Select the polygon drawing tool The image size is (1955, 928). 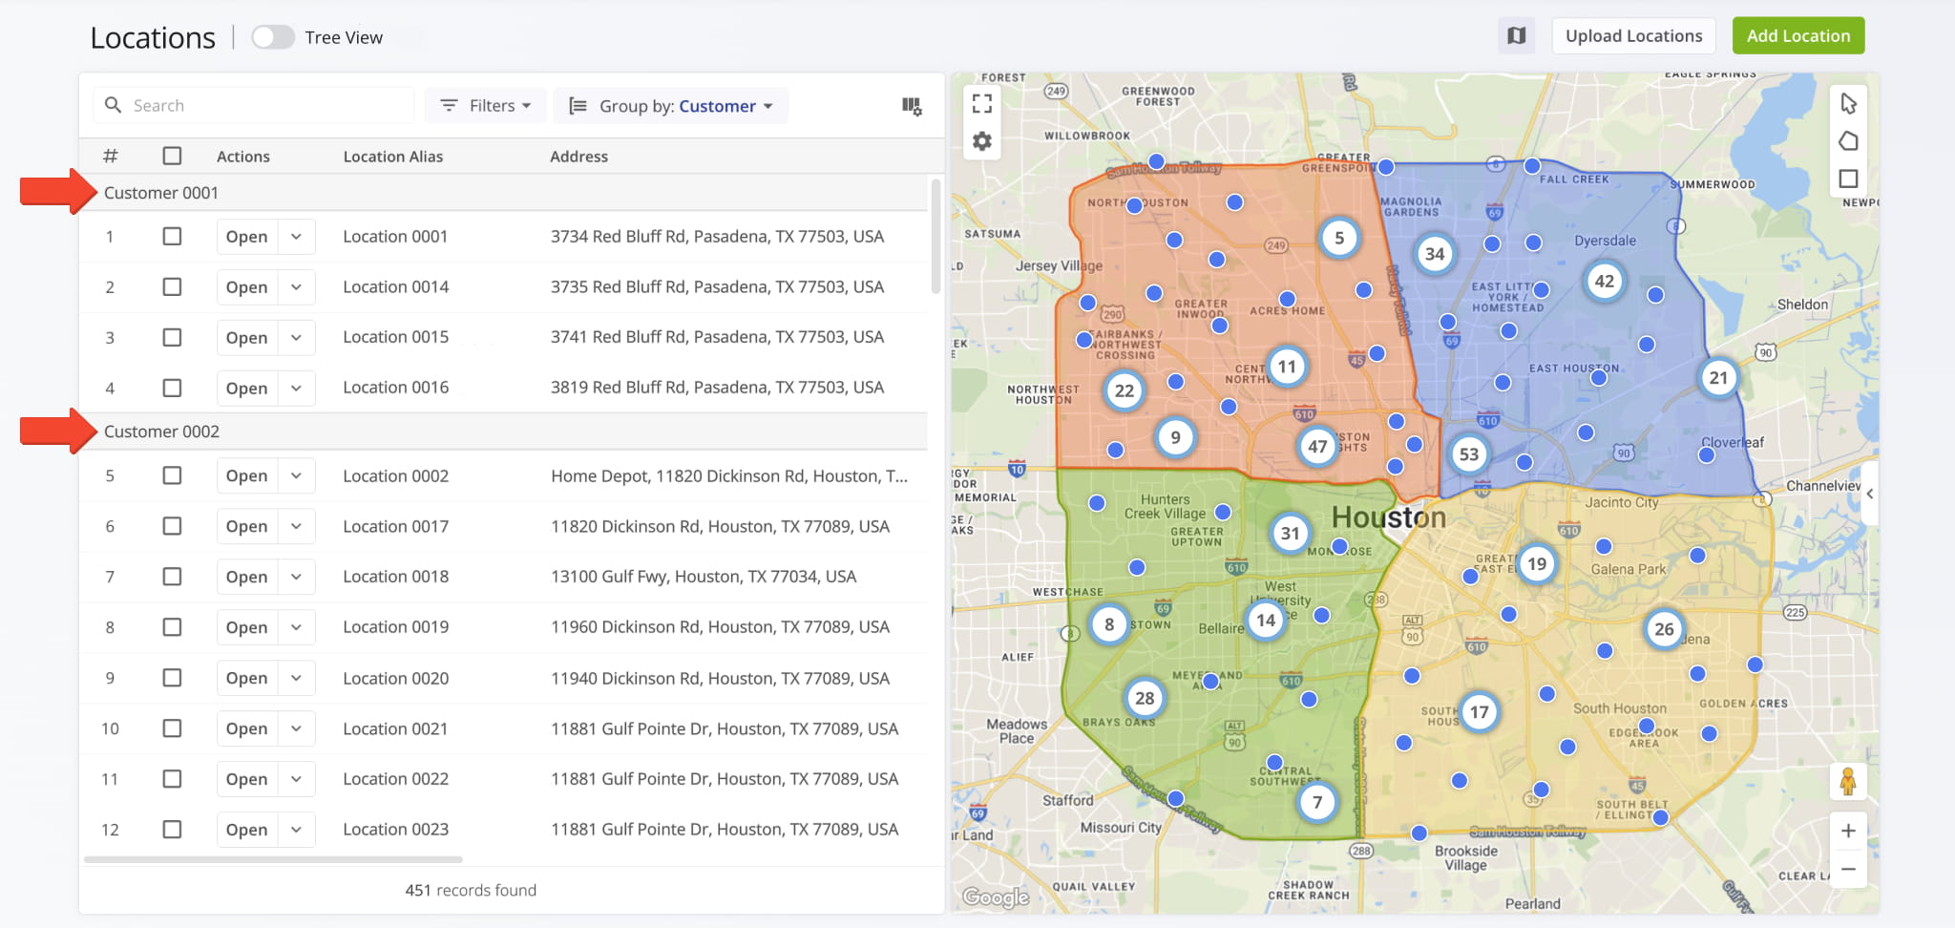1848,141
